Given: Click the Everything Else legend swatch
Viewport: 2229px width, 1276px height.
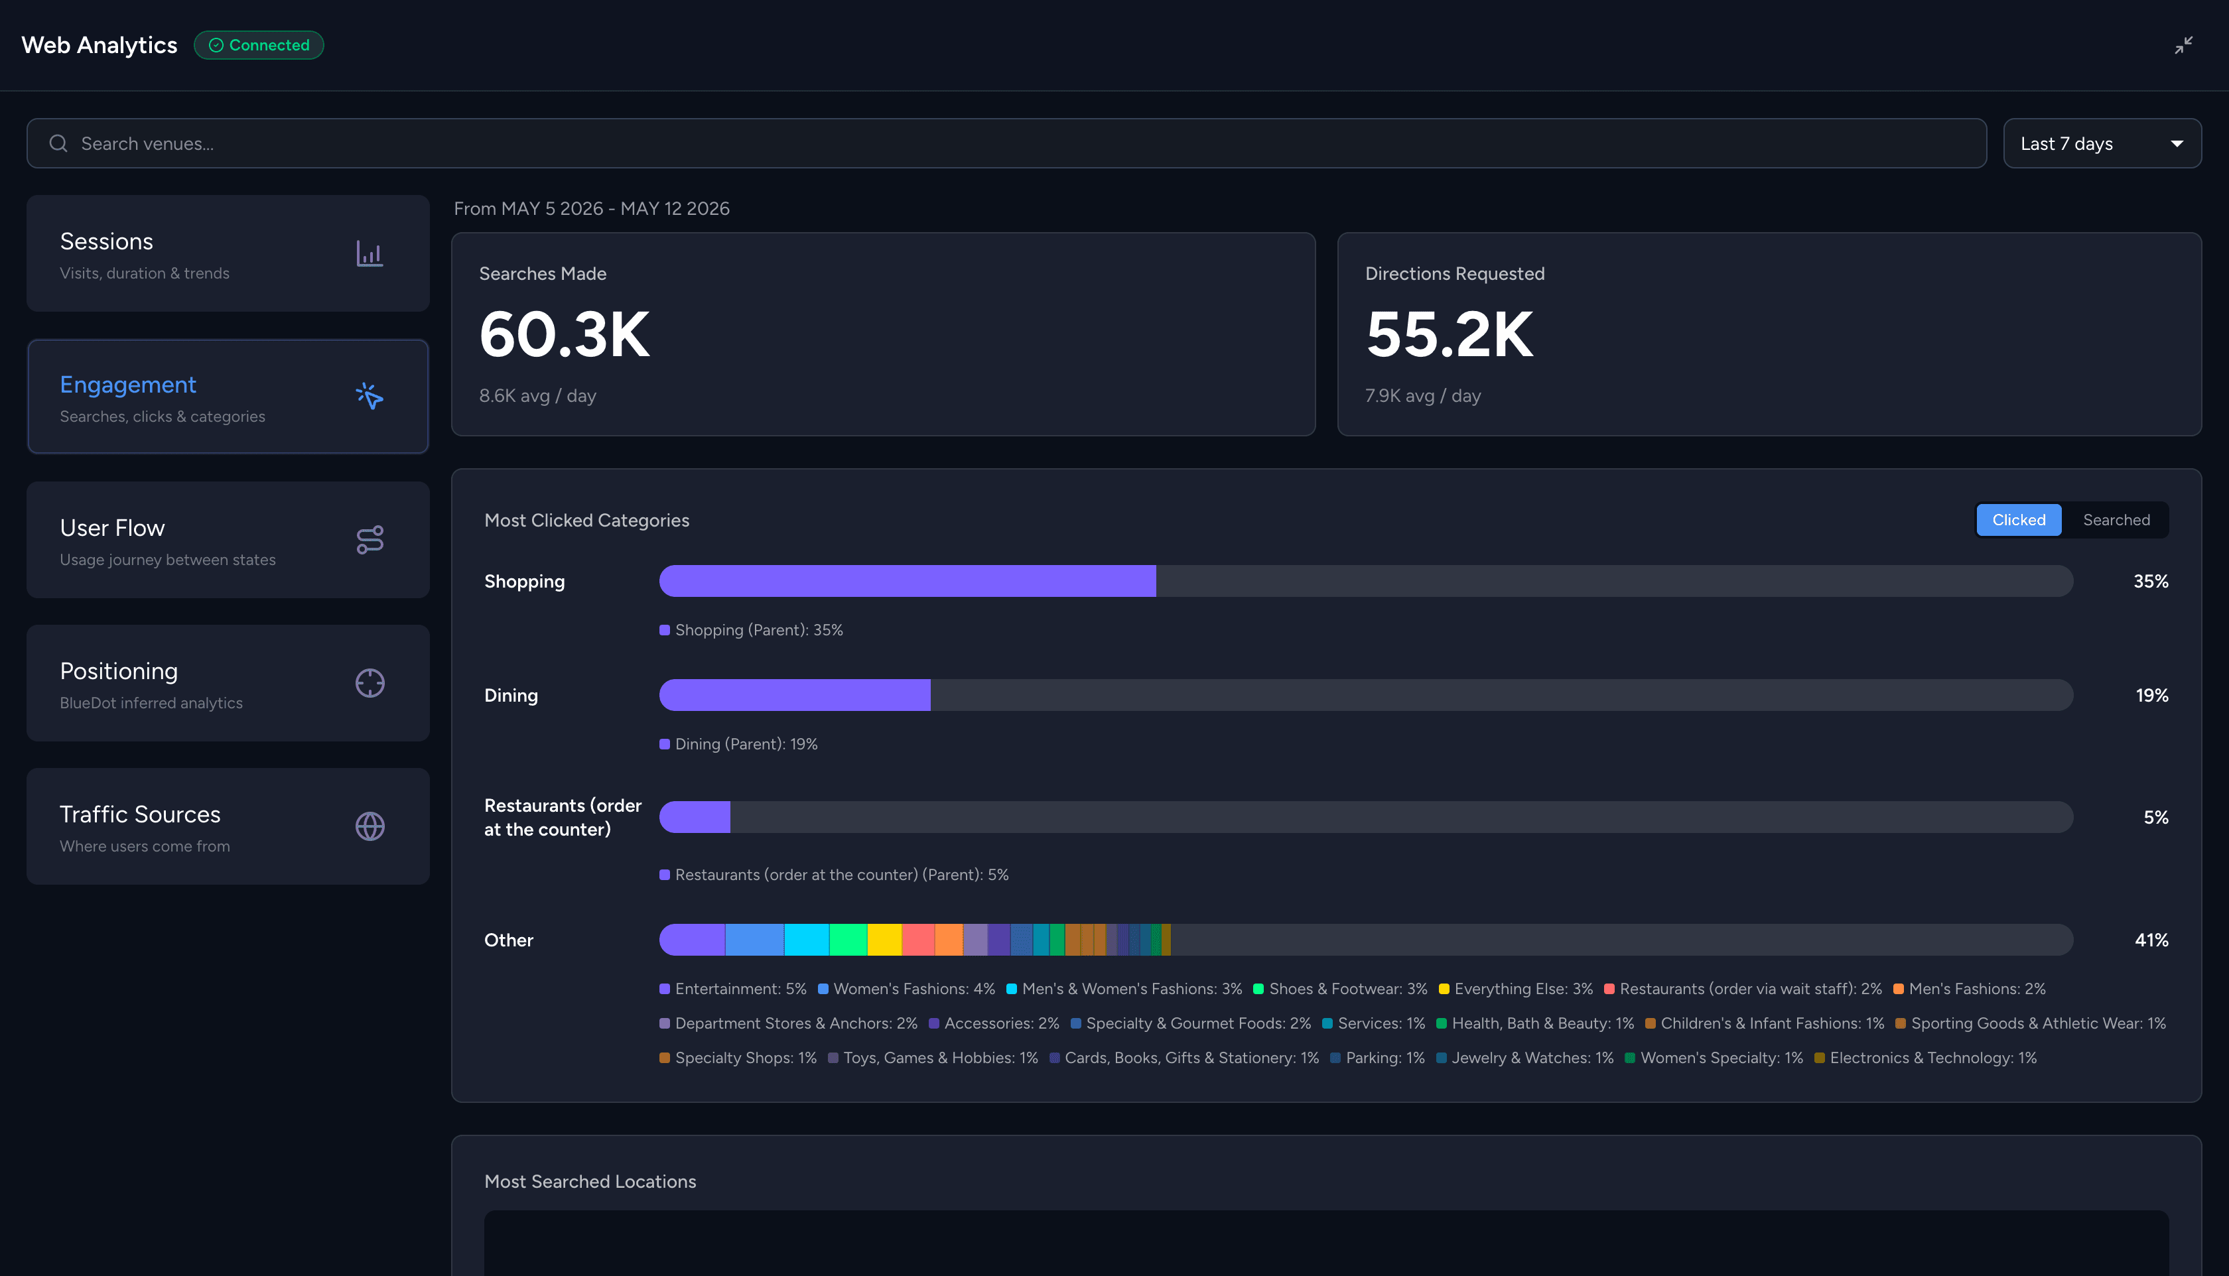Looking at the screenshot, I should click(1444, 989).
